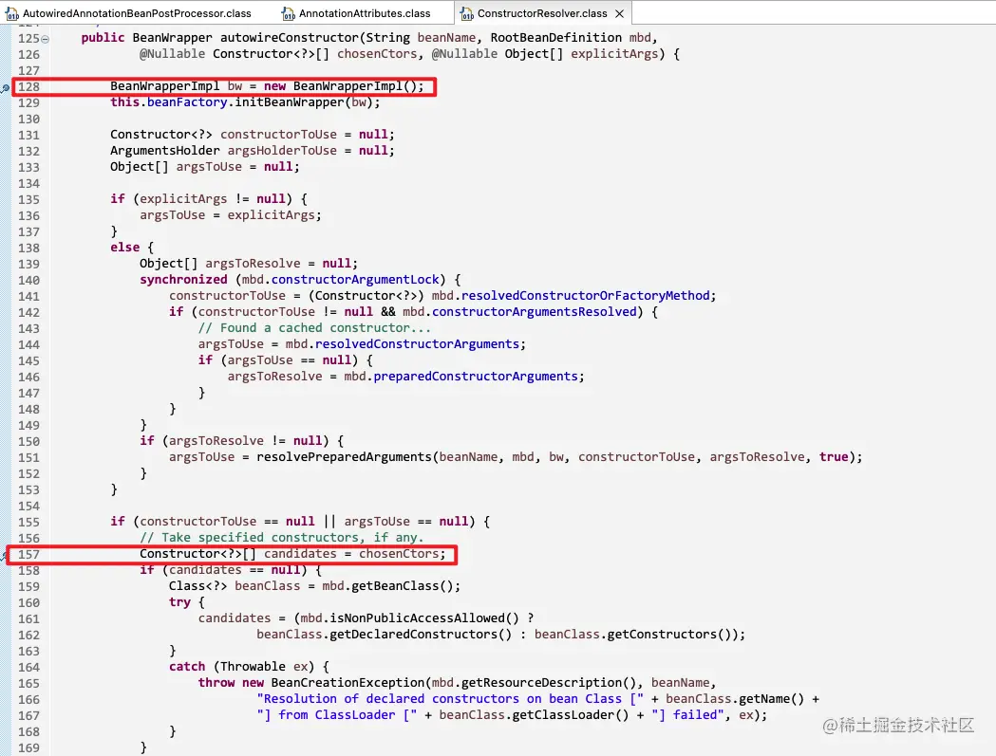Screen dimensions: 996x756
Task: Click class file icon on AutowiredAnnotationBeanPostProcessor tab
Action: (x=12, y=13)
